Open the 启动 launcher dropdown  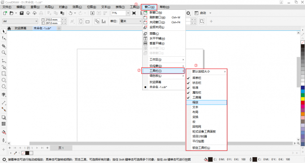point(210,13)
